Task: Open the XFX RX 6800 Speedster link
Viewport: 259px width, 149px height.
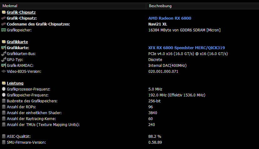Action: coord(187,48)
